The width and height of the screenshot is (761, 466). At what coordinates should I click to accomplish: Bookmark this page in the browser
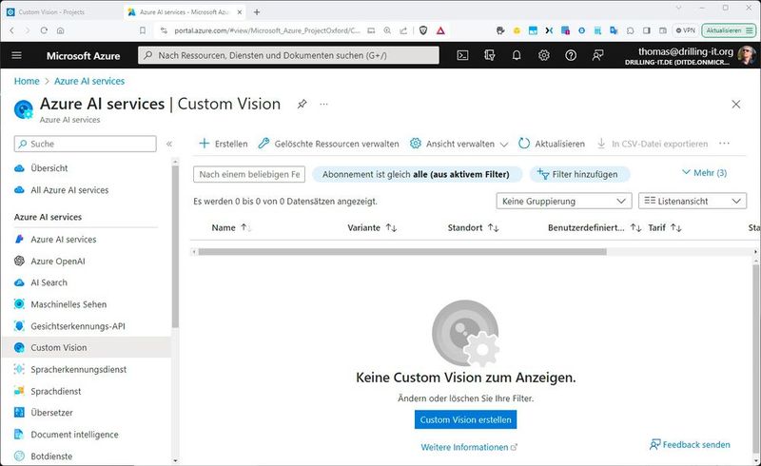(142, 30)
